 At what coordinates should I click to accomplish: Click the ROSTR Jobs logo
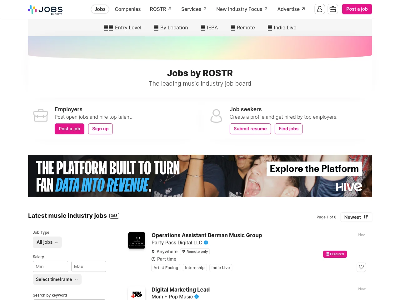(45, 10)
